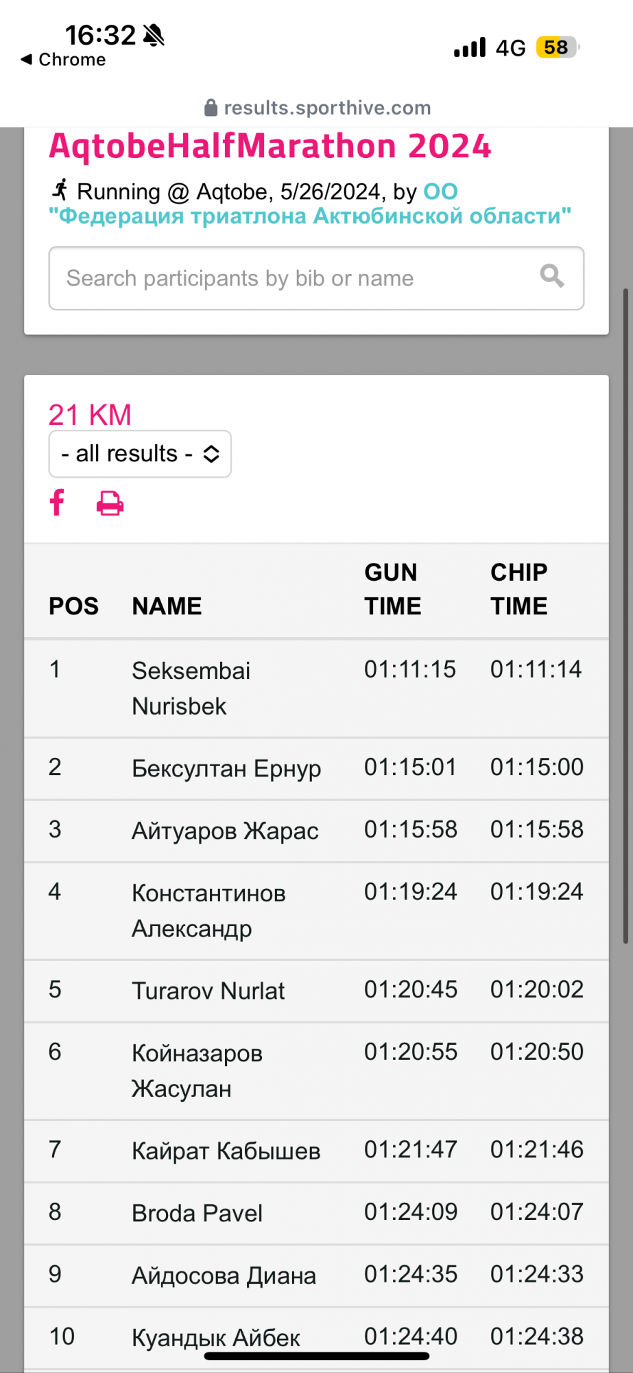Click in the participant search field

point(295,278)
